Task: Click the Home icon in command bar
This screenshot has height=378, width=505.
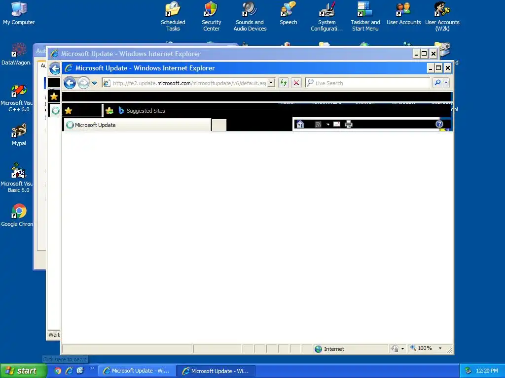Action: [x=300, y=125]
